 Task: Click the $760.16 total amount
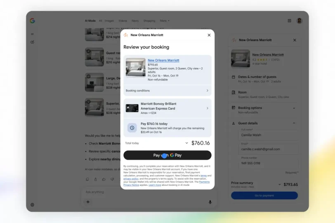pyautogui.click(x=201, y=143)
